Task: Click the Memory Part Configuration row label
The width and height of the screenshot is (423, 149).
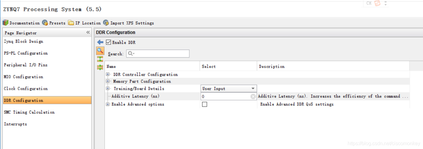Action: (x=142, y=81)
